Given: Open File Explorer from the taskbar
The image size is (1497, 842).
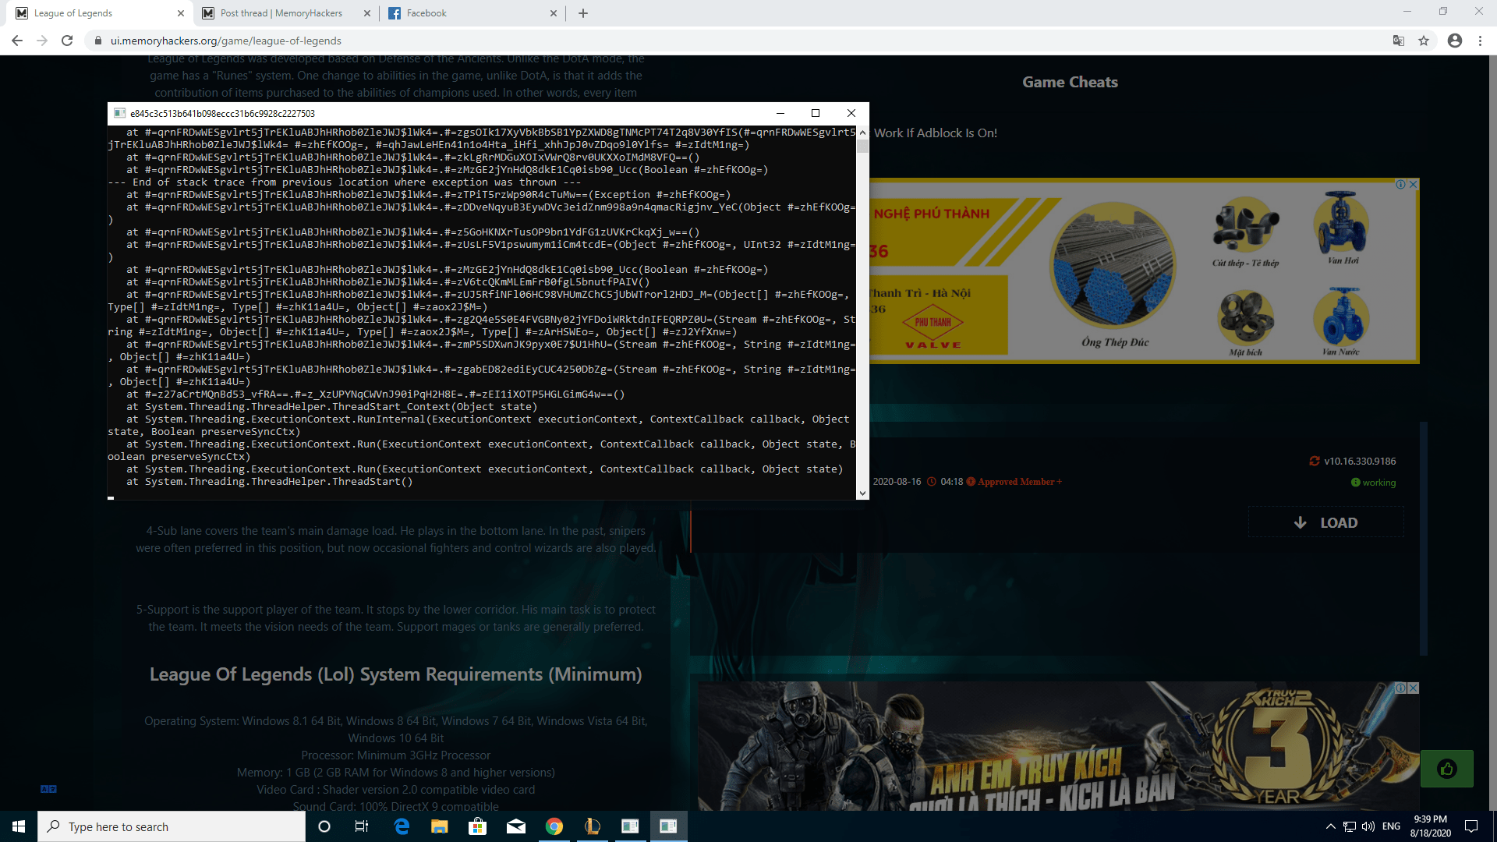Looking at the screenshot, I should 440,826.
